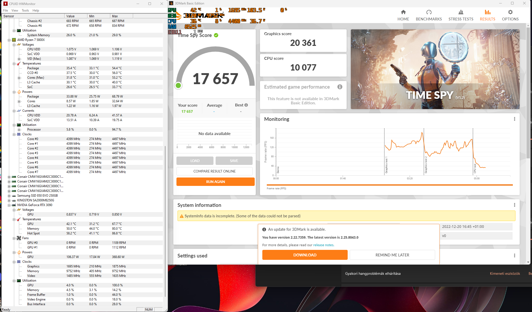Click the Sensor column header
532x312 pixels.
[33, 16]
